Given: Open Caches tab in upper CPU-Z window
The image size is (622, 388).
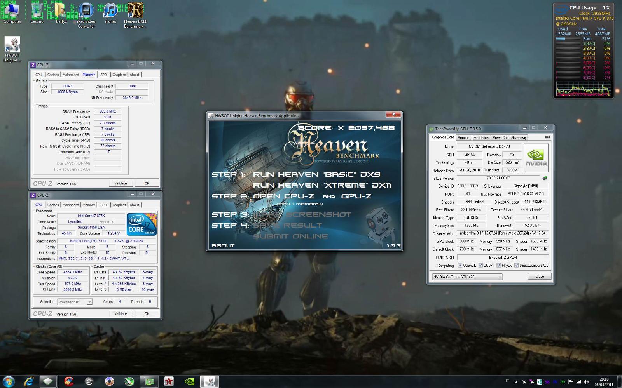Looking at the screenshot, I should point(53,75).
